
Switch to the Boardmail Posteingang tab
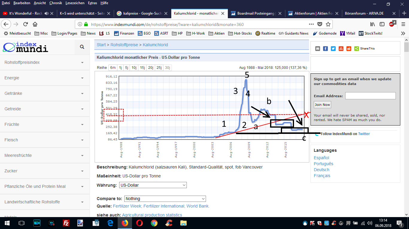[x=256, y=13]
